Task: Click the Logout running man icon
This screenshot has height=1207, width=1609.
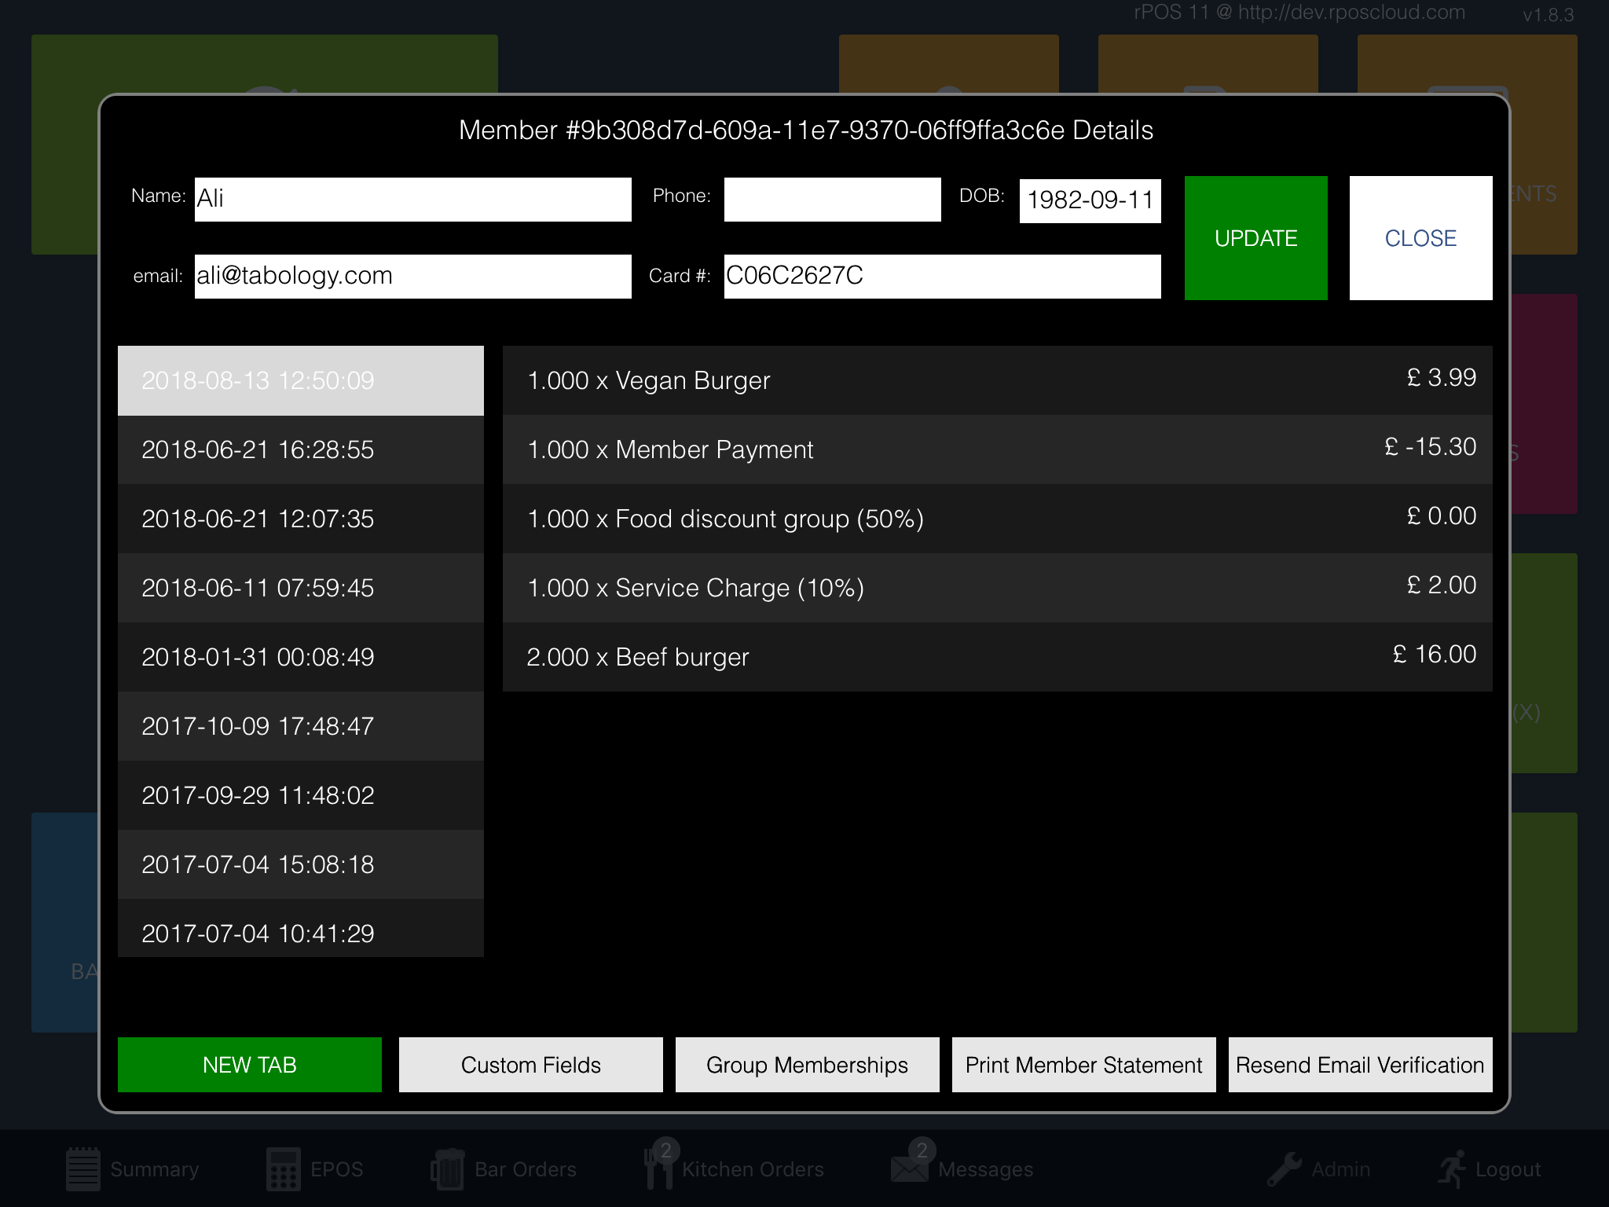Action: point(1452,1169)
